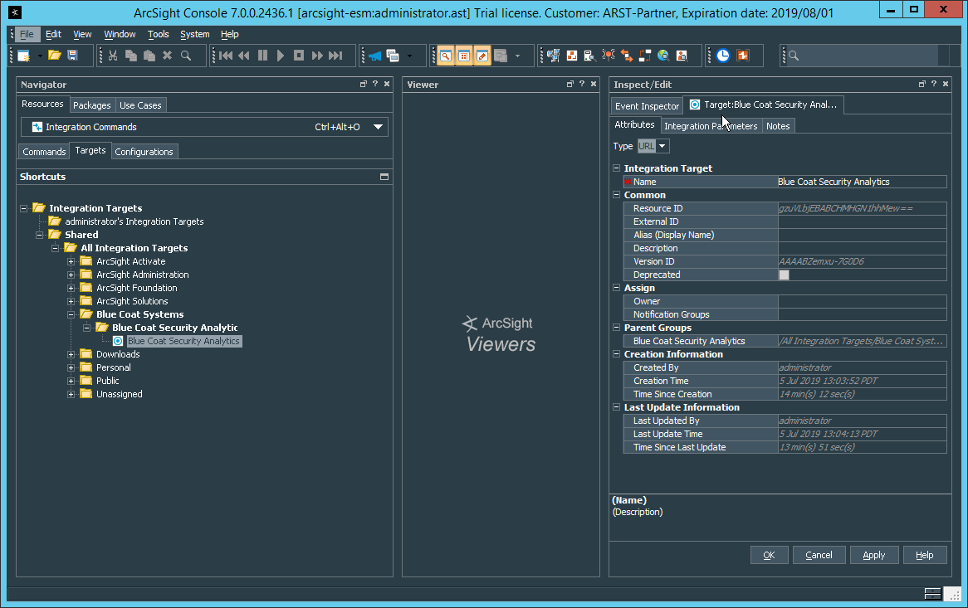Click the Cancel button
The height and width of the screenshot is (608, 968).
point(819,555)
